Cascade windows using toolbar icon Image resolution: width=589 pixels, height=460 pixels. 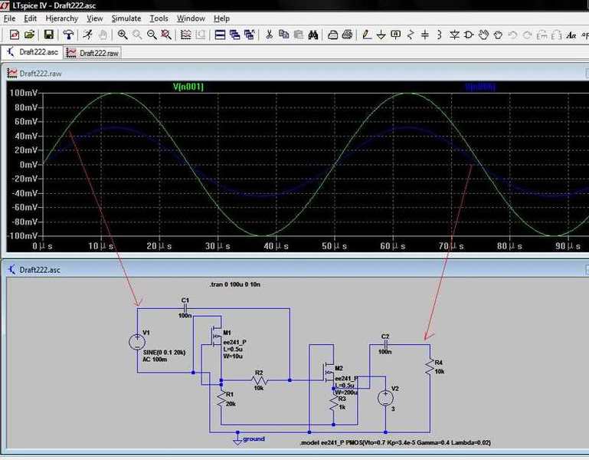click(235, 35)
